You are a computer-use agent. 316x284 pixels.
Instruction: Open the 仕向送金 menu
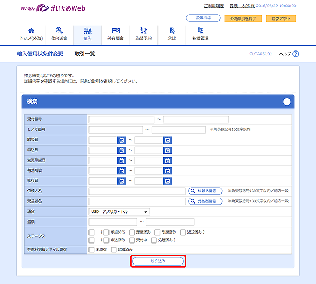(x=59, y=34)
